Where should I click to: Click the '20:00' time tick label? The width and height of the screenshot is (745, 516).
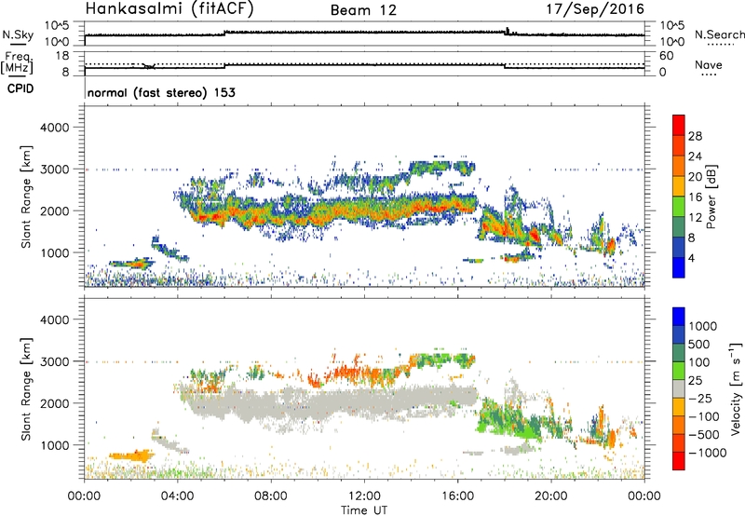[550, 496]
